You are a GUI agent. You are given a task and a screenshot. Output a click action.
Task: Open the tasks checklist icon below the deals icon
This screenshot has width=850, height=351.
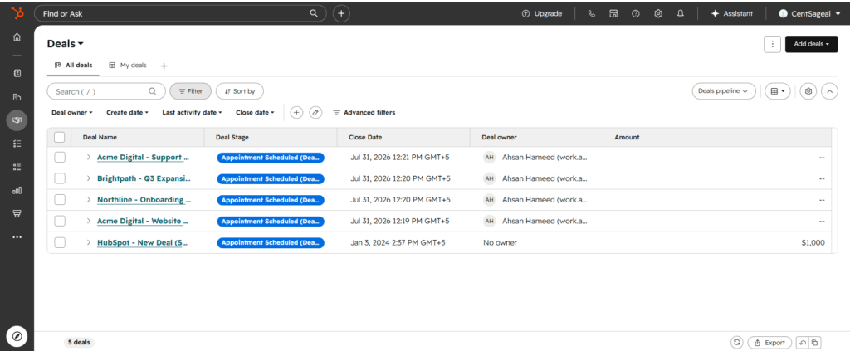coord(17,144)
